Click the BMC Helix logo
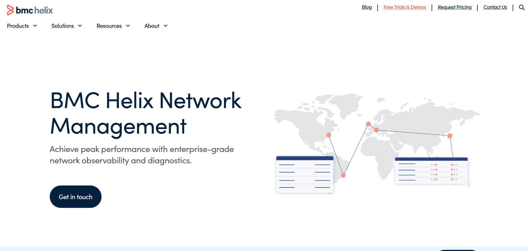The image size is (528, 251). click(30, 10)
